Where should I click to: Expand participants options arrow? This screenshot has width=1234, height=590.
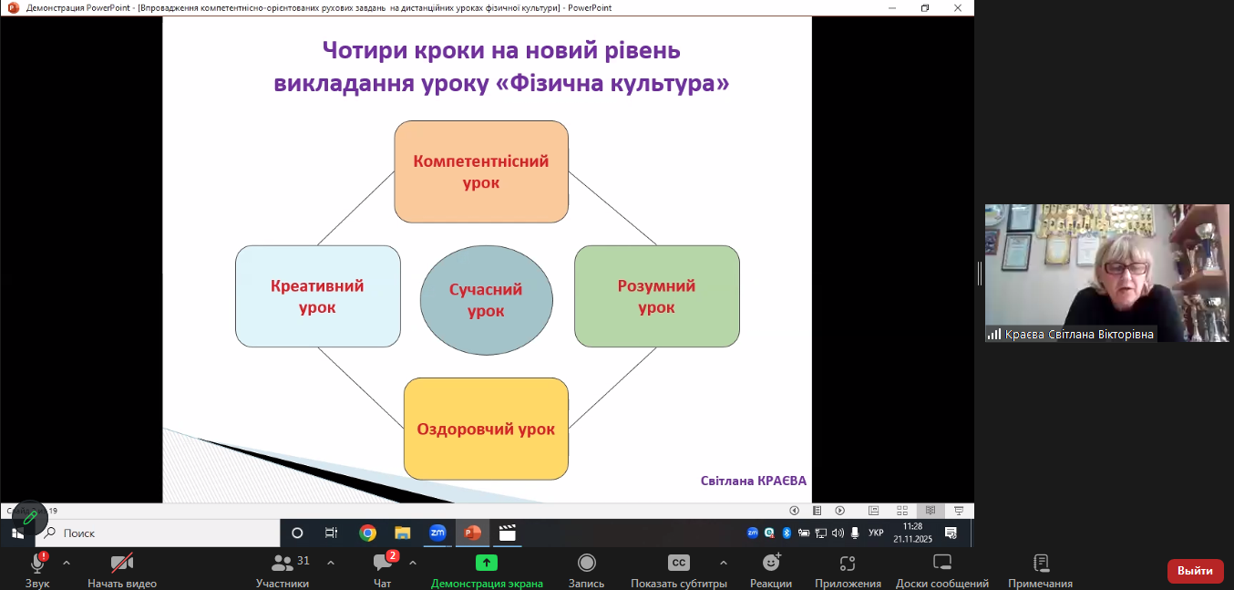click(330, 563)
